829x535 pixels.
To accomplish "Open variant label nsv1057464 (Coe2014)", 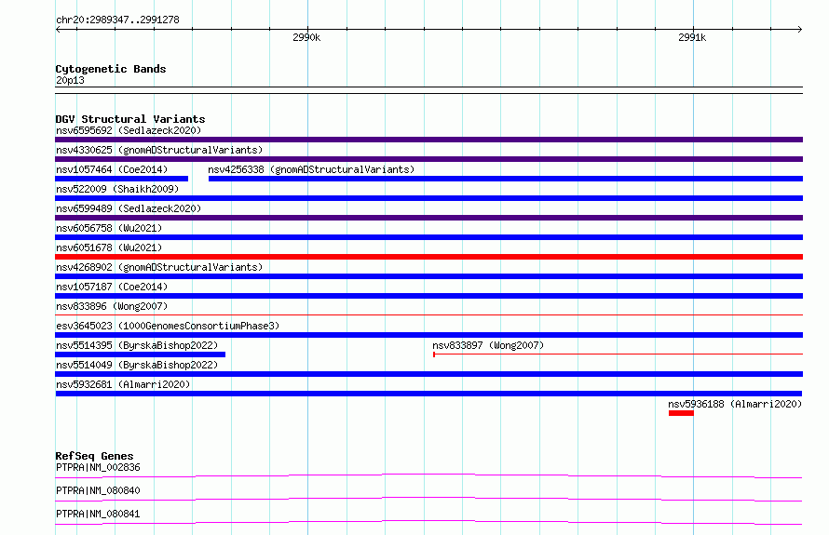I will 112,169.
